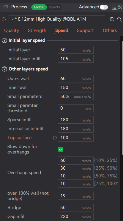This screenshot has width=123, height=221.
Task: Open the settings search magnifier icon
Action: click(119, 19)
